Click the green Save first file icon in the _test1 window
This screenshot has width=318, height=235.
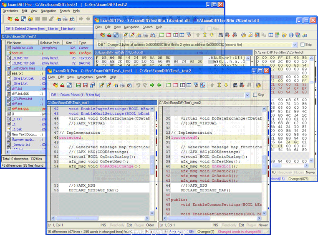(x=78, y=85)
